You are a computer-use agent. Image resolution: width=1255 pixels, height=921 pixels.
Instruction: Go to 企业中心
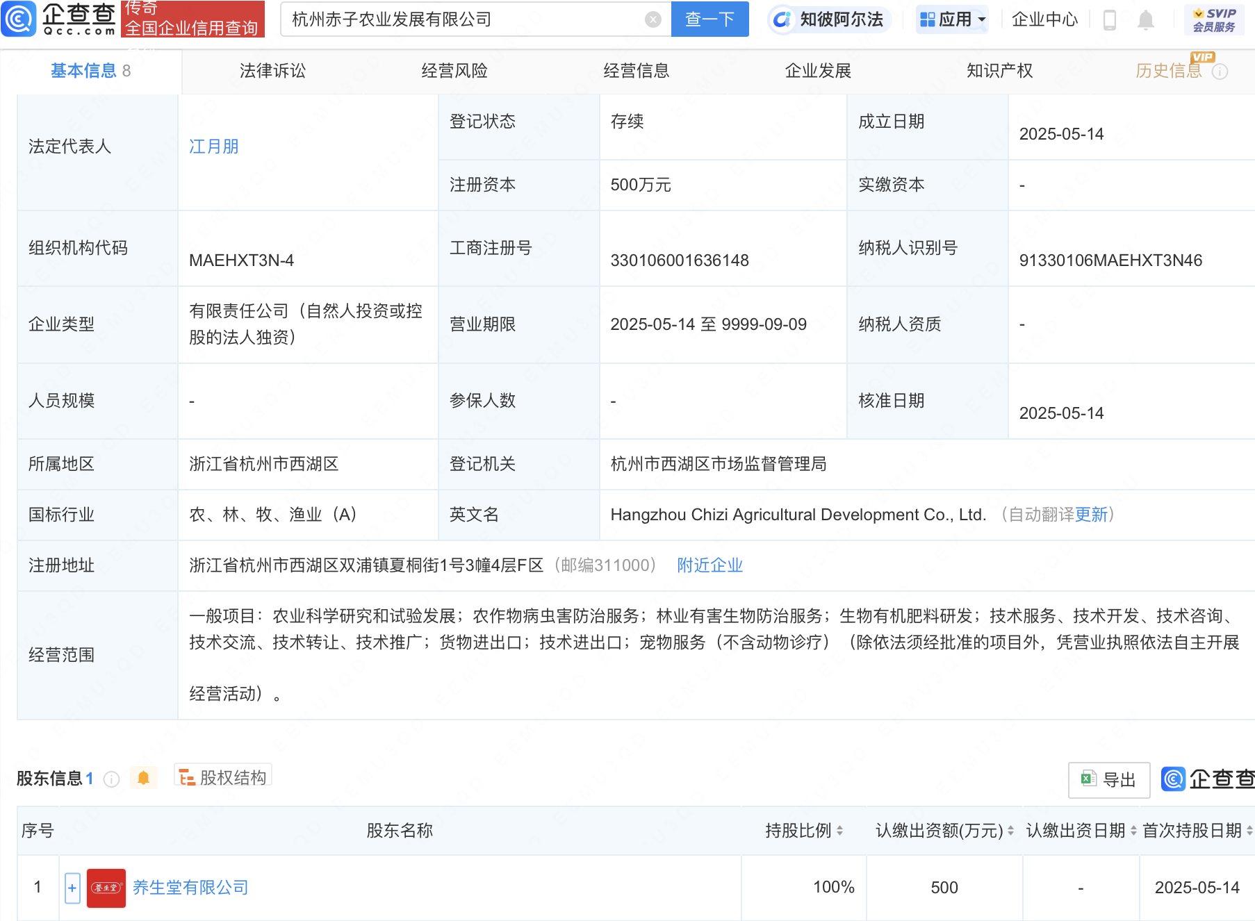click(x=1044, y=19)
